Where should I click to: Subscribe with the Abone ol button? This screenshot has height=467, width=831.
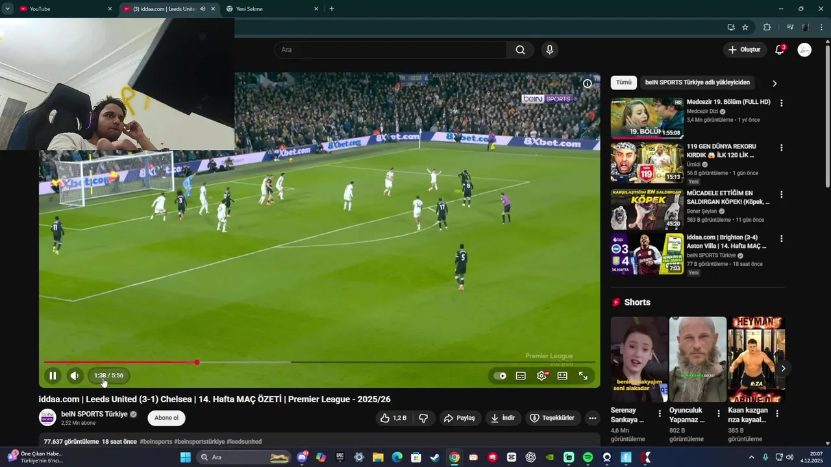click(x=166, y=418)
